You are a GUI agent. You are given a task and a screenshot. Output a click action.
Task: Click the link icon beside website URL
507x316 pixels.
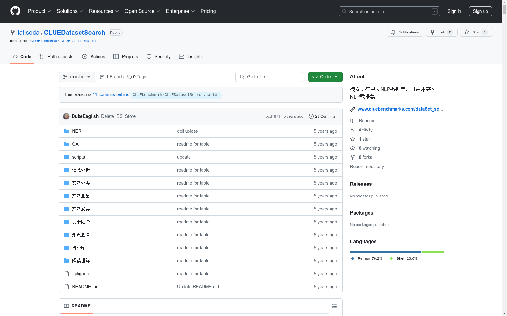pos(353,109)
